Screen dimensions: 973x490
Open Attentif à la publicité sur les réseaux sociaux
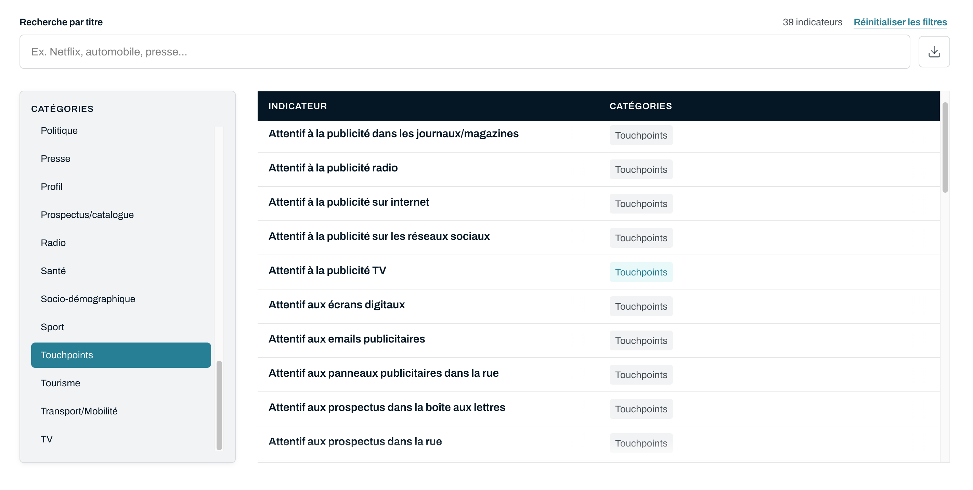click(379, 236)
